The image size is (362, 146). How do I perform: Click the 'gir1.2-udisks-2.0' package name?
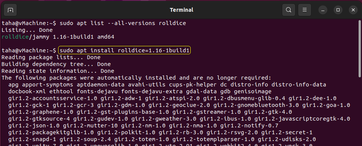tap(287, 139)
